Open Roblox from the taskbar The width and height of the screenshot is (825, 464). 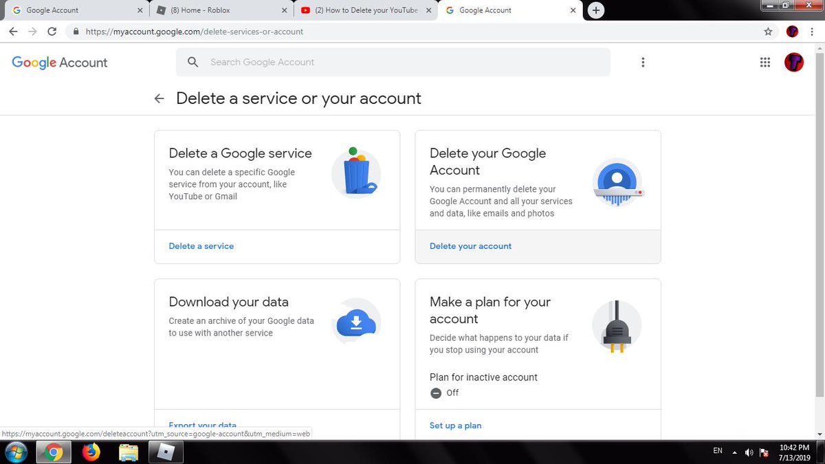(166, 452)
